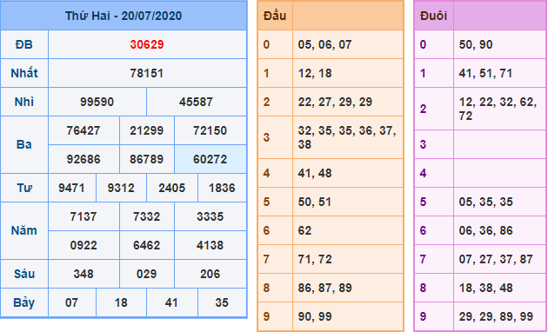
Task: Click the red special prize number 30629
Action: [147, 44]
